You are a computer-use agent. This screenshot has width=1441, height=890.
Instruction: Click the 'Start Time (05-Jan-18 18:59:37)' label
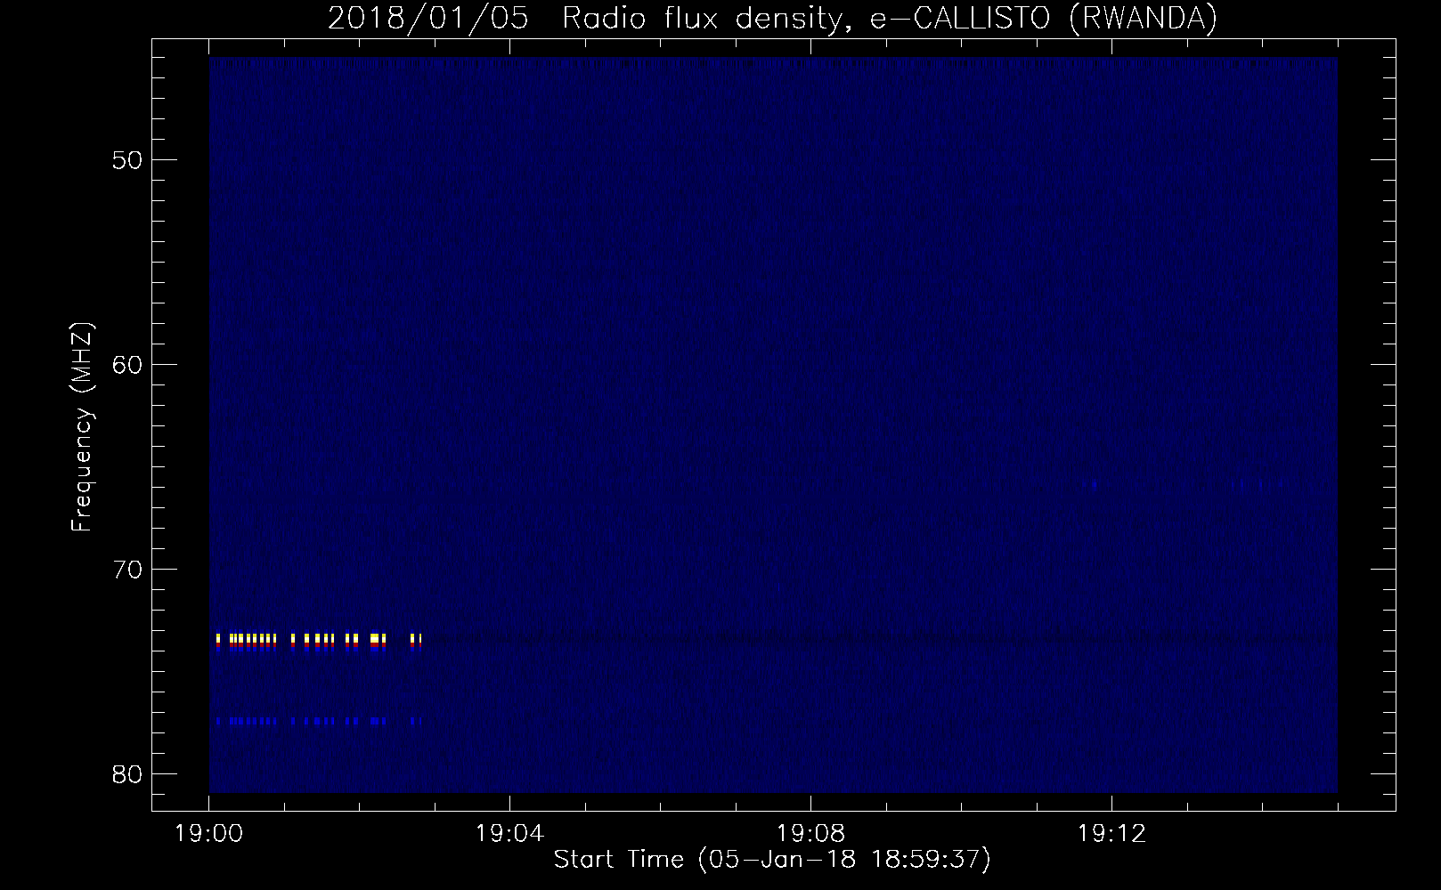click(x=772, y=860)
